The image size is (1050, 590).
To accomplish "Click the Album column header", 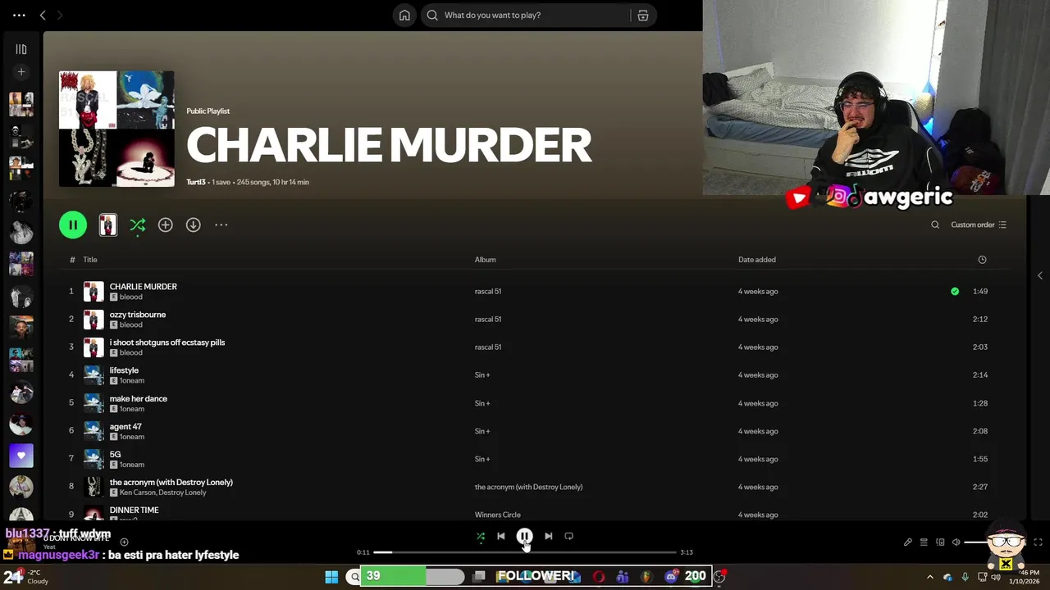I will [485, 260].
